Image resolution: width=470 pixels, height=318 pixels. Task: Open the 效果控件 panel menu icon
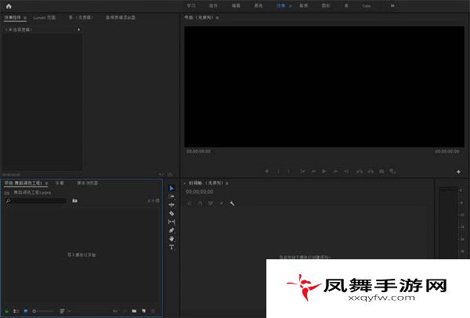pyautogui.click(x=25, y=18)
